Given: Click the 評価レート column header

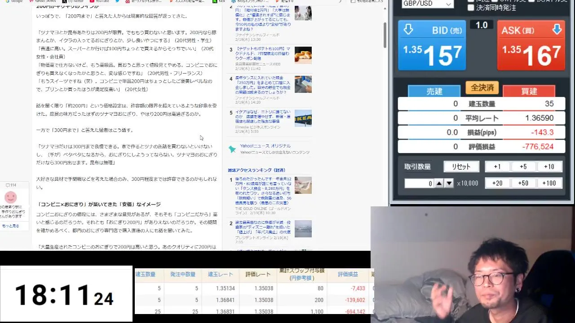Looking at the screenshot, I should pos(258,275).
